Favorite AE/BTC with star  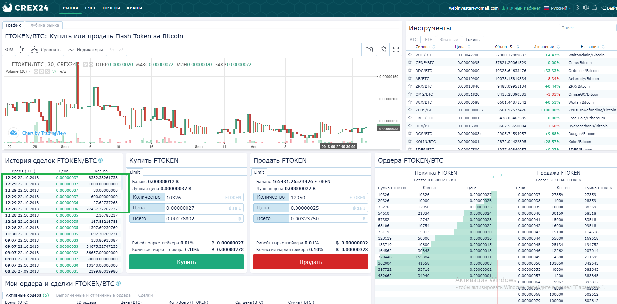point(410,78)
